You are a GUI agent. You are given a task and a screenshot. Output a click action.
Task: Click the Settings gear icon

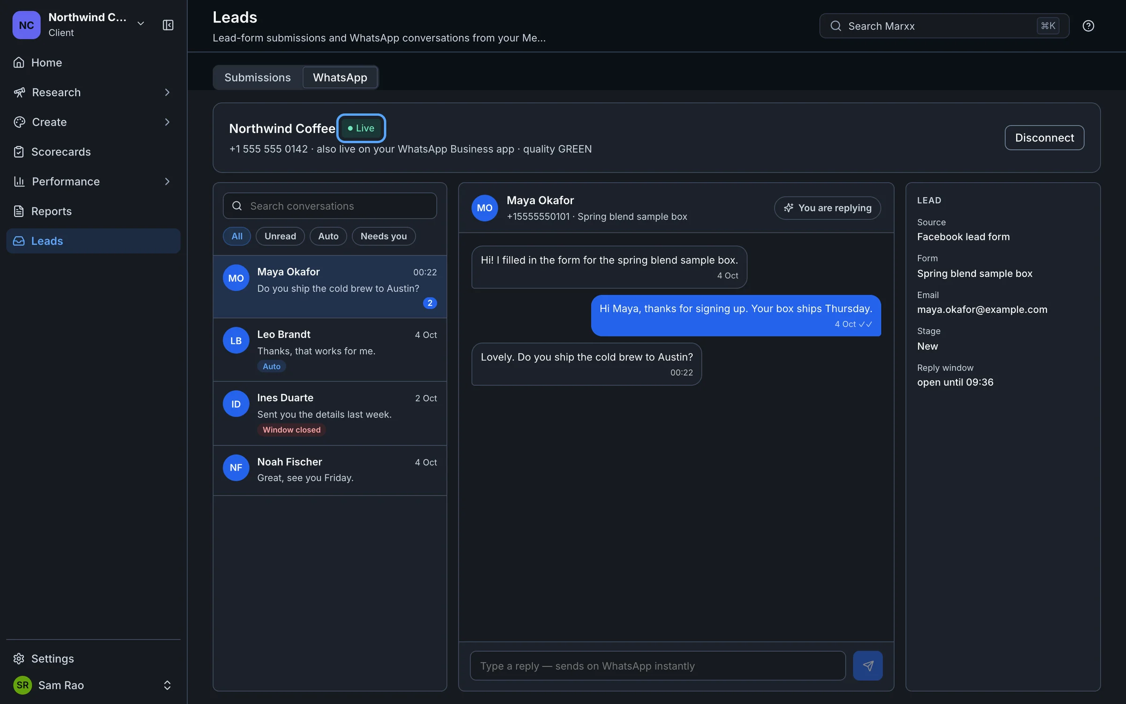(19, 658)
